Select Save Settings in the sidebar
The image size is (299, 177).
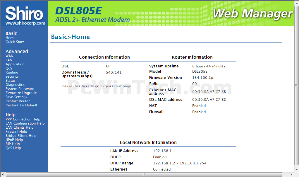(x=16, y=97)
